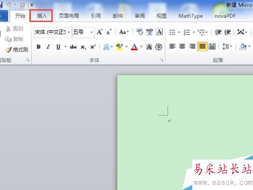Activate the 格式刷 Format Painter

(17, 50)
